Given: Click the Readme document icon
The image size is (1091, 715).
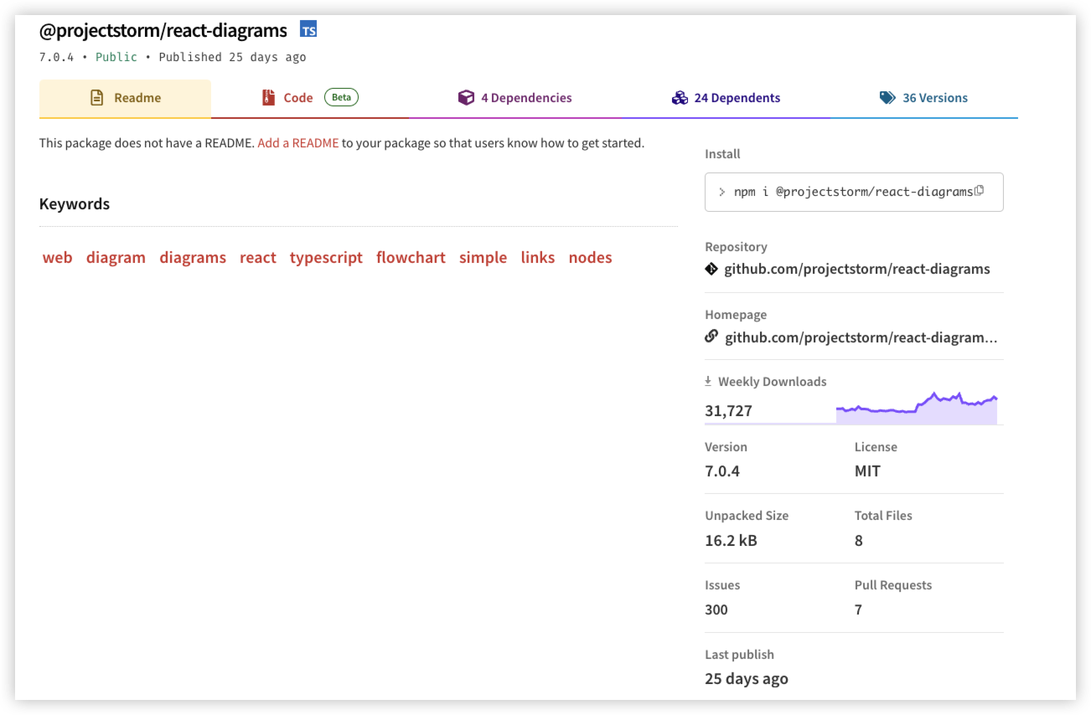Looking at the screenshot, I should [x=97, y=98].
